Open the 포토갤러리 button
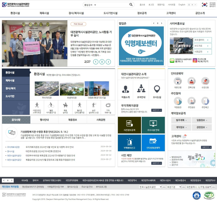Viewport: 217px width, 202px height. [203, 40]
